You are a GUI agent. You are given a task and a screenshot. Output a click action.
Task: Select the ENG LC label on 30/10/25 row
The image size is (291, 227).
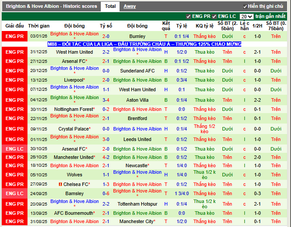tap(15, 149)
